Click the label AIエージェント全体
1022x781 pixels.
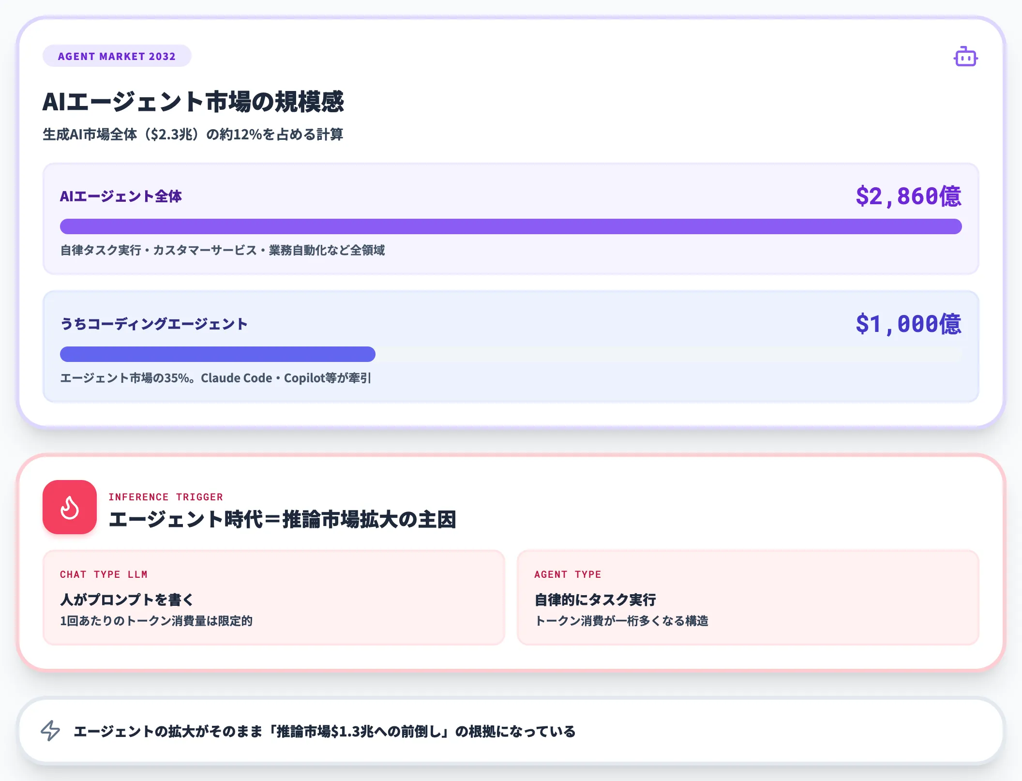point(121,196)
